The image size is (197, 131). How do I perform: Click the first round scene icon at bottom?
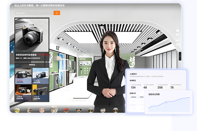coord(17,110)
